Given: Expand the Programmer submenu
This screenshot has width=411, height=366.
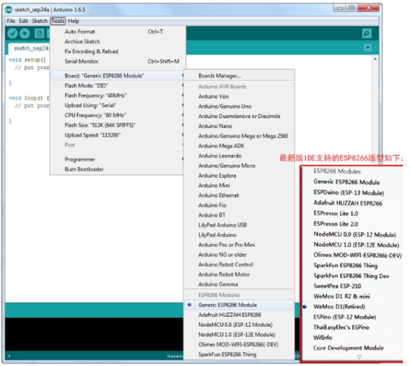Looking at the screenshot, I should coord(118,160).
